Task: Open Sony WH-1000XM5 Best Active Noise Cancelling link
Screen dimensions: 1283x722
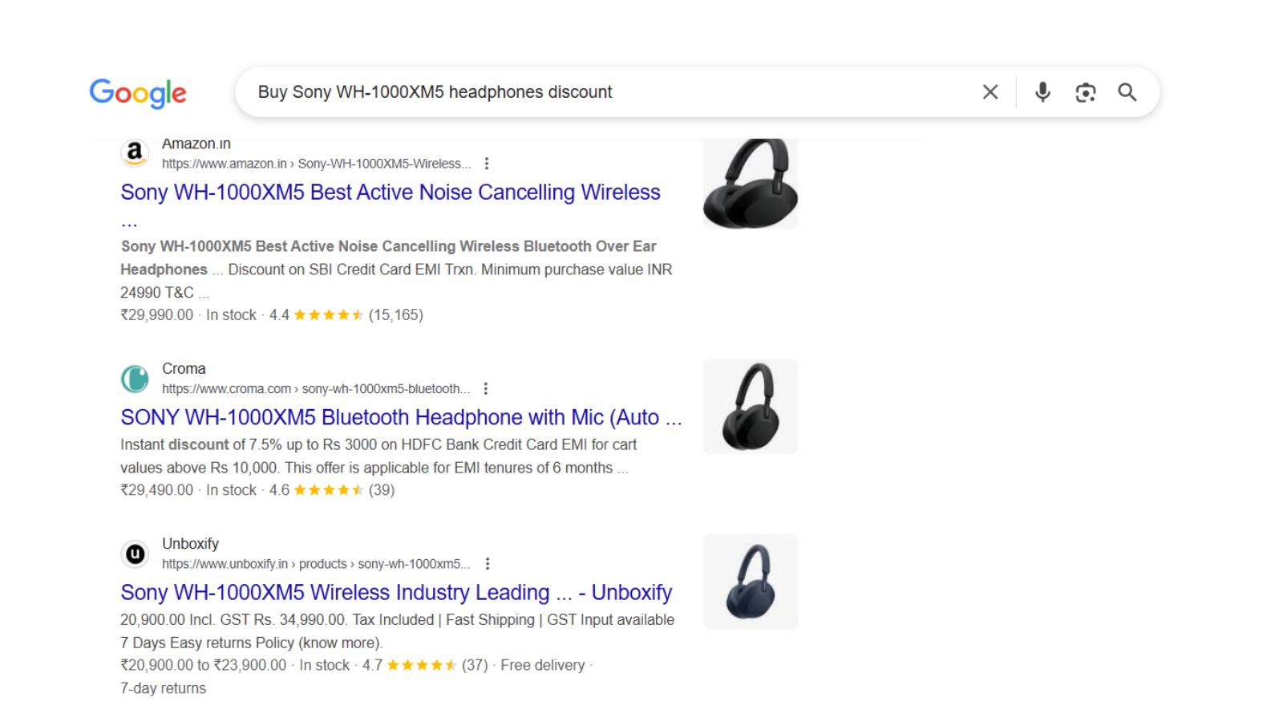Action: (390, 193)
